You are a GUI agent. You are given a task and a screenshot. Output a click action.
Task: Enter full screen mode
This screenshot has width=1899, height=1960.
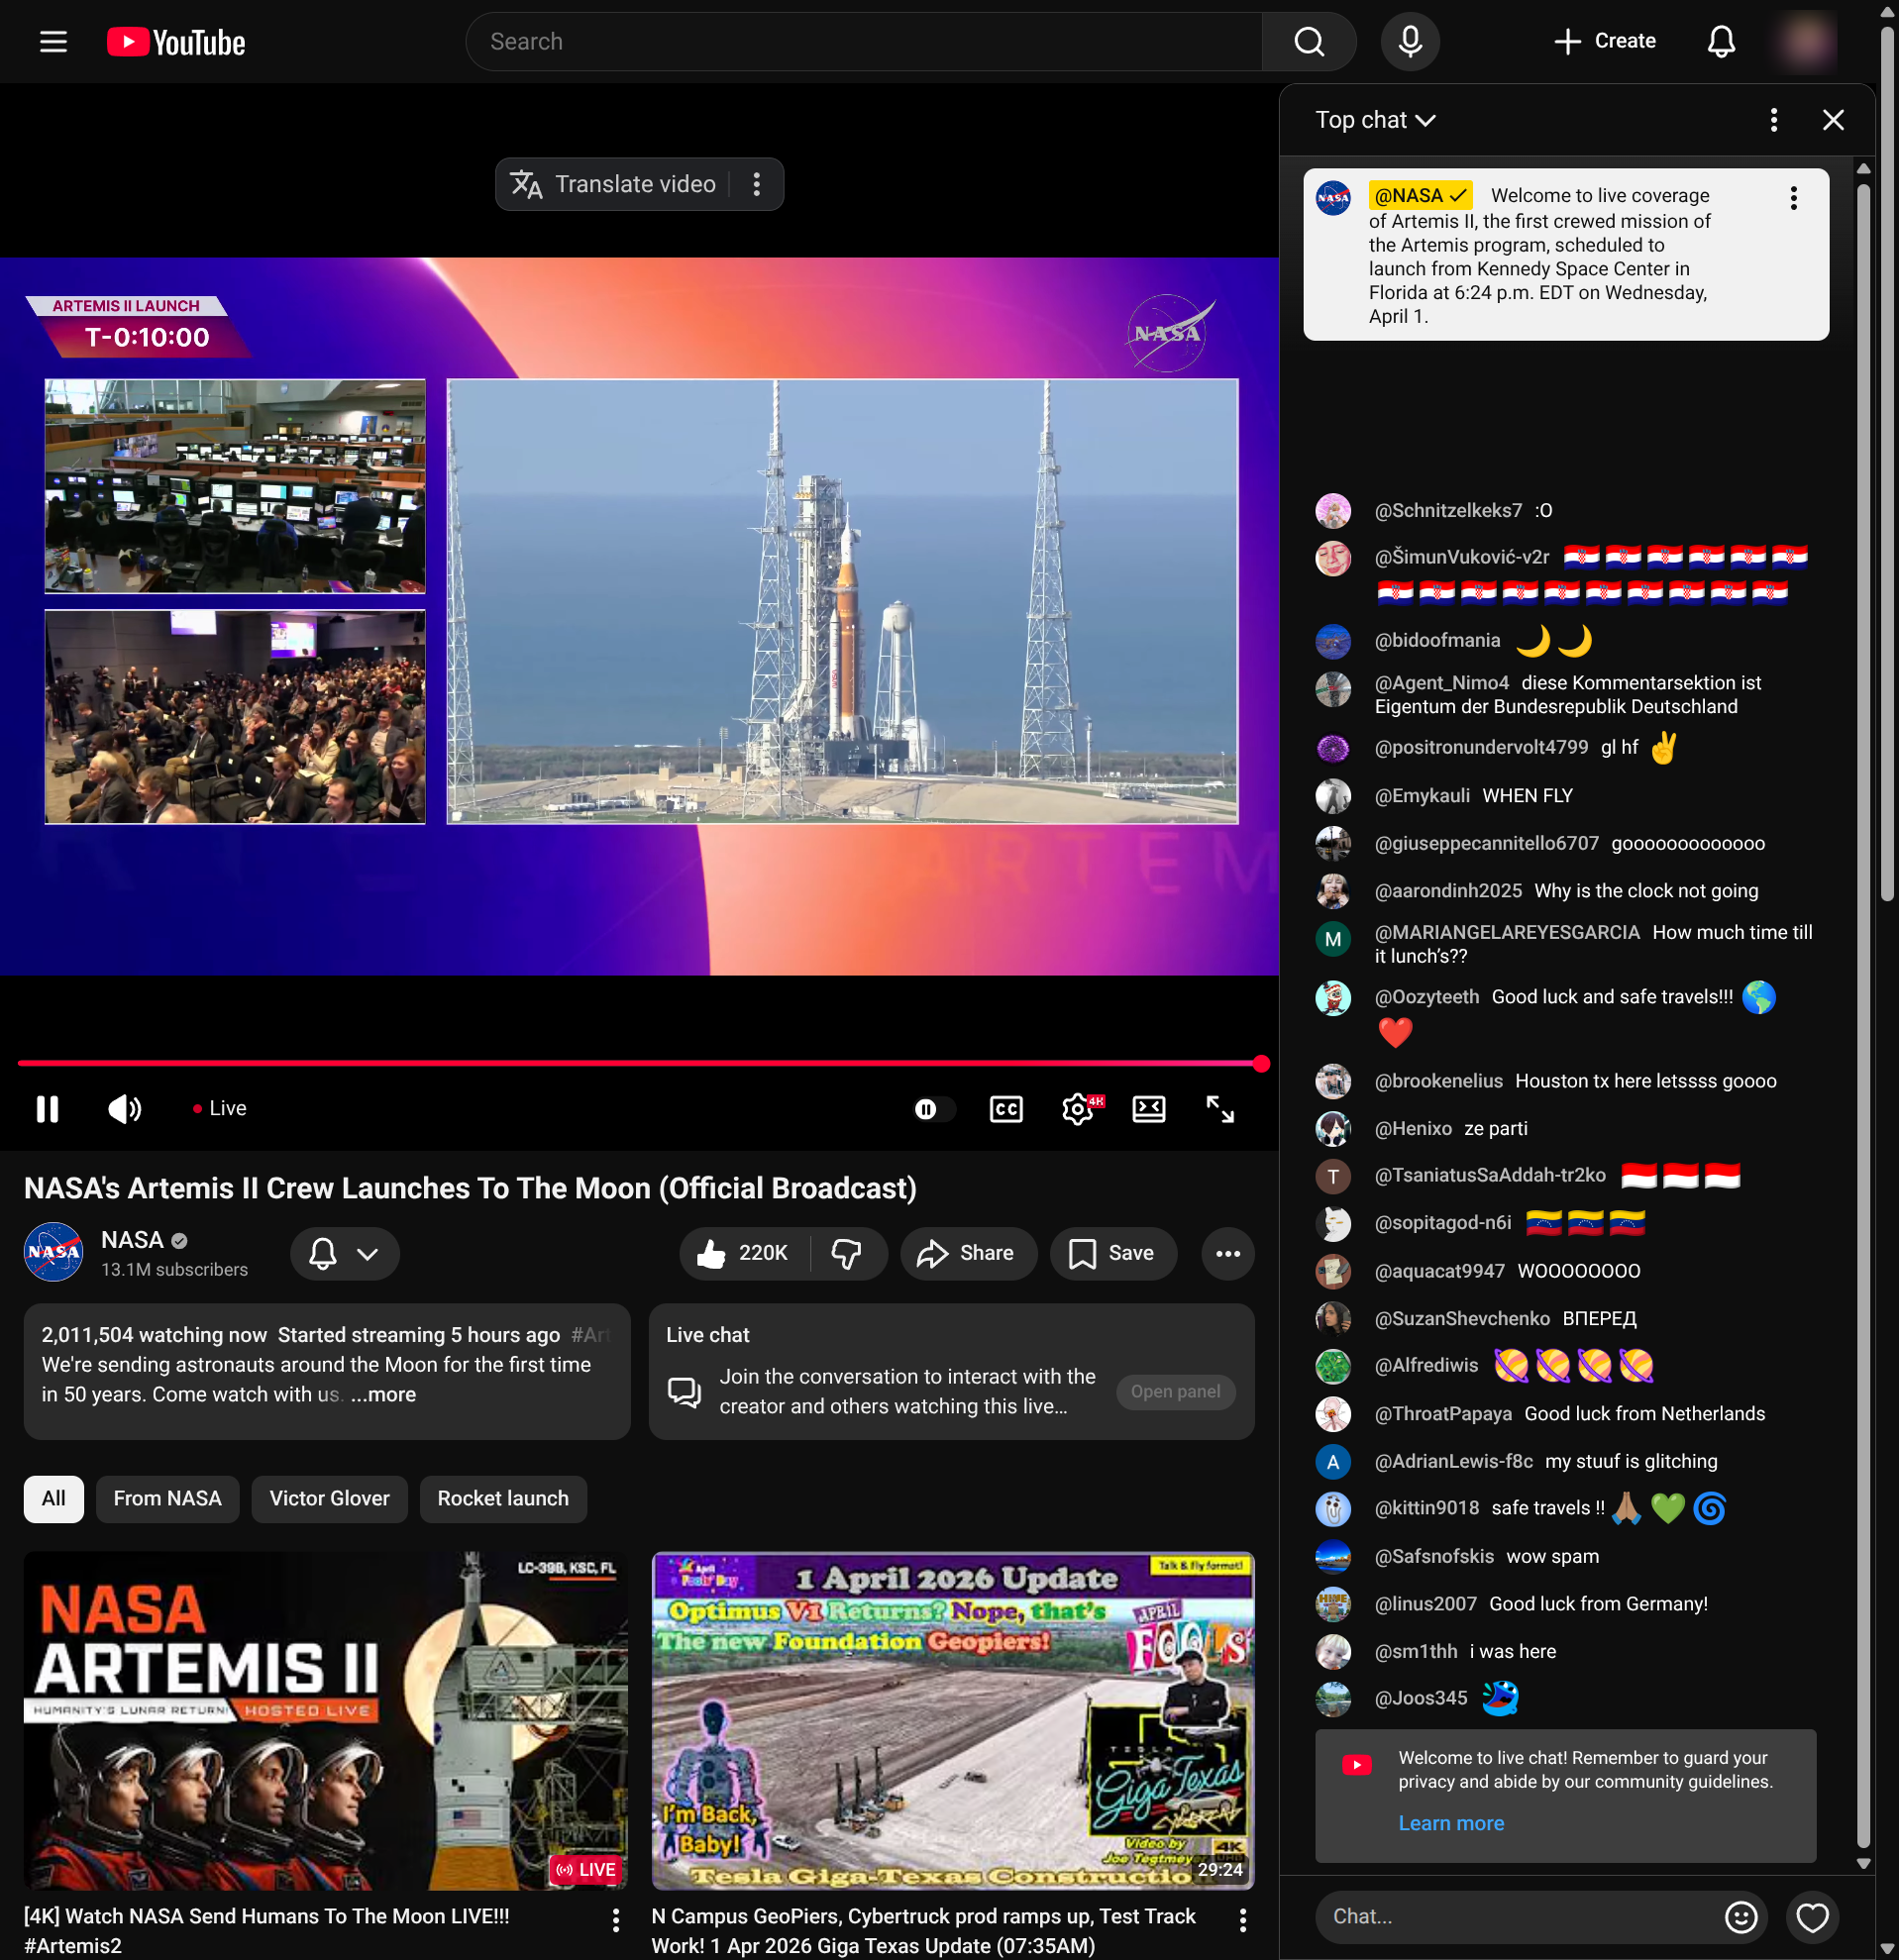click(1220, 1108)
